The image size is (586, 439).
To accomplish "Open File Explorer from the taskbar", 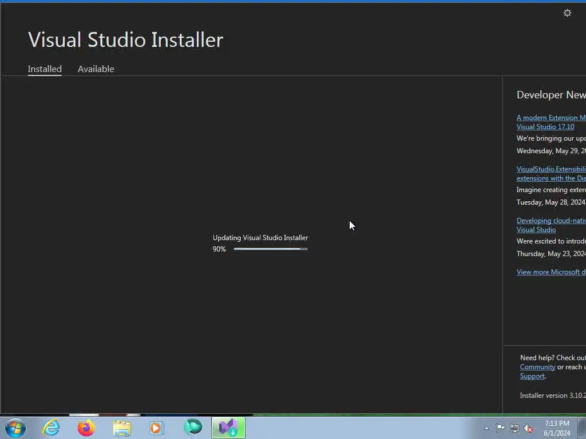I will (122, 428).
